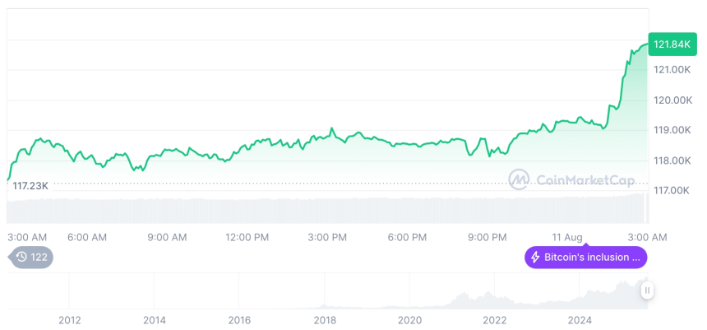This screenshot has width=707, height=330.
Task: Click the CoinMarketCap watermark logo
Action: (518, 179)
